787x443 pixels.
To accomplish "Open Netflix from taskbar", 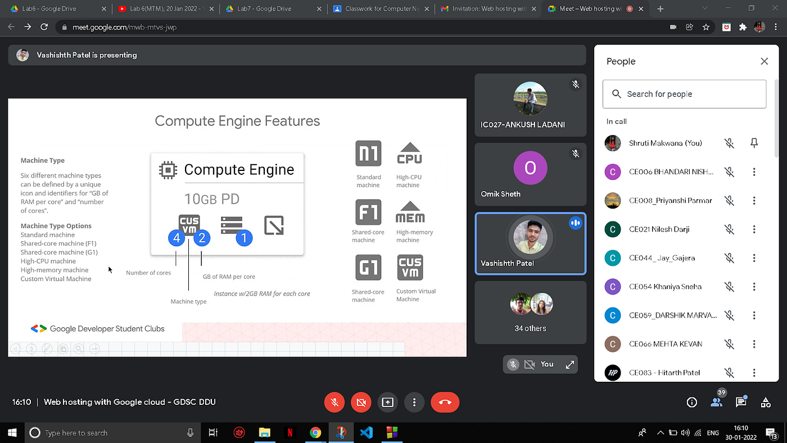I will coord(290,432).
